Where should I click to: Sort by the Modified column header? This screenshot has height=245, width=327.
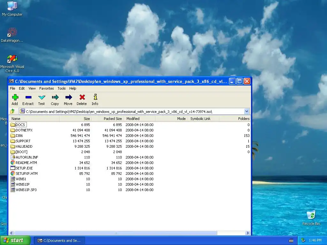tap(140, 119)
